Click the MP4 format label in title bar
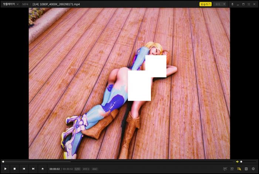Screen dimensions: 259x174 click(x=25, y=4)
